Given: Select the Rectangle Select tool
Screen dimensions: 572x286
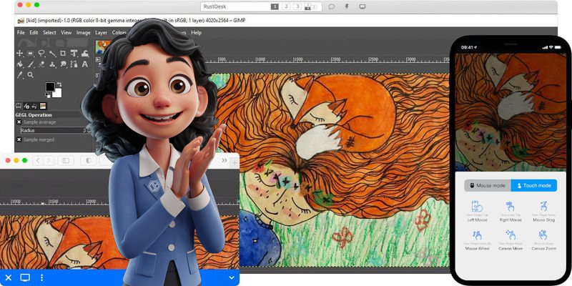Looking at the screenshot, I should (31, 54).
